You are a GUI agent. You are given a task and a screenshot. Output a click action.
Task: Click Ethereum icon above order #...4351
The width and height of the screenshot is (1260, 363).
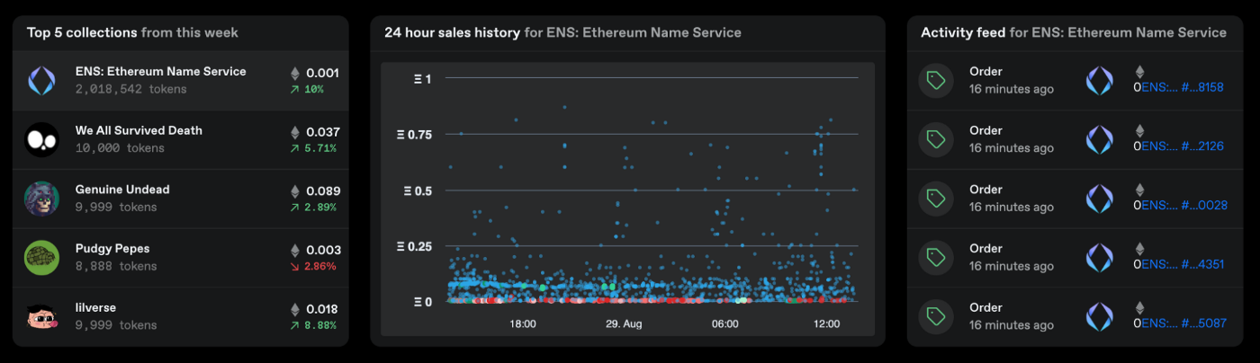[1138, 249]
